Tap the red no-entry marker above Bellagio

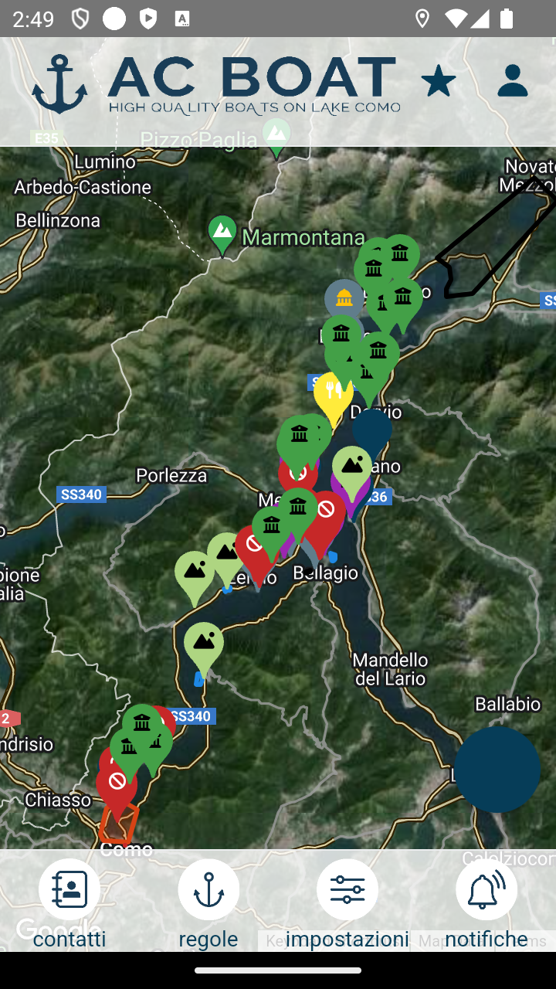(x=327, y=511)
